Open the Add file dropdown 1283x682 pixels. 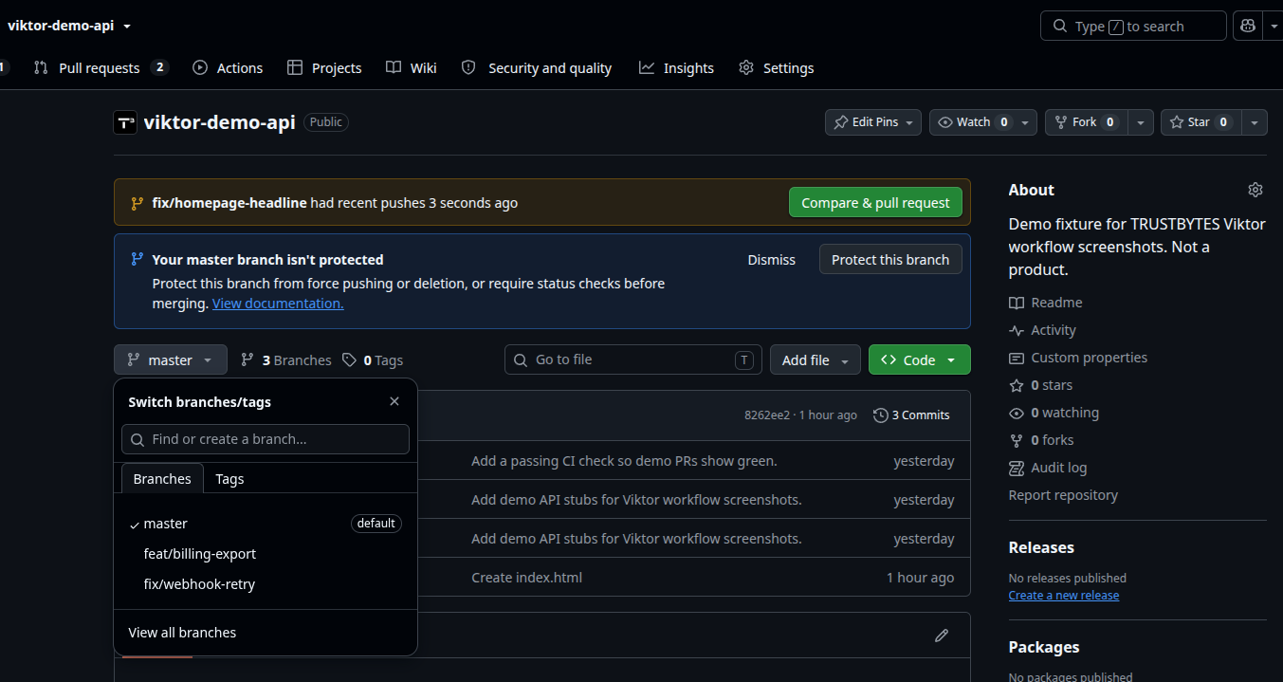(x=816, y=360)
